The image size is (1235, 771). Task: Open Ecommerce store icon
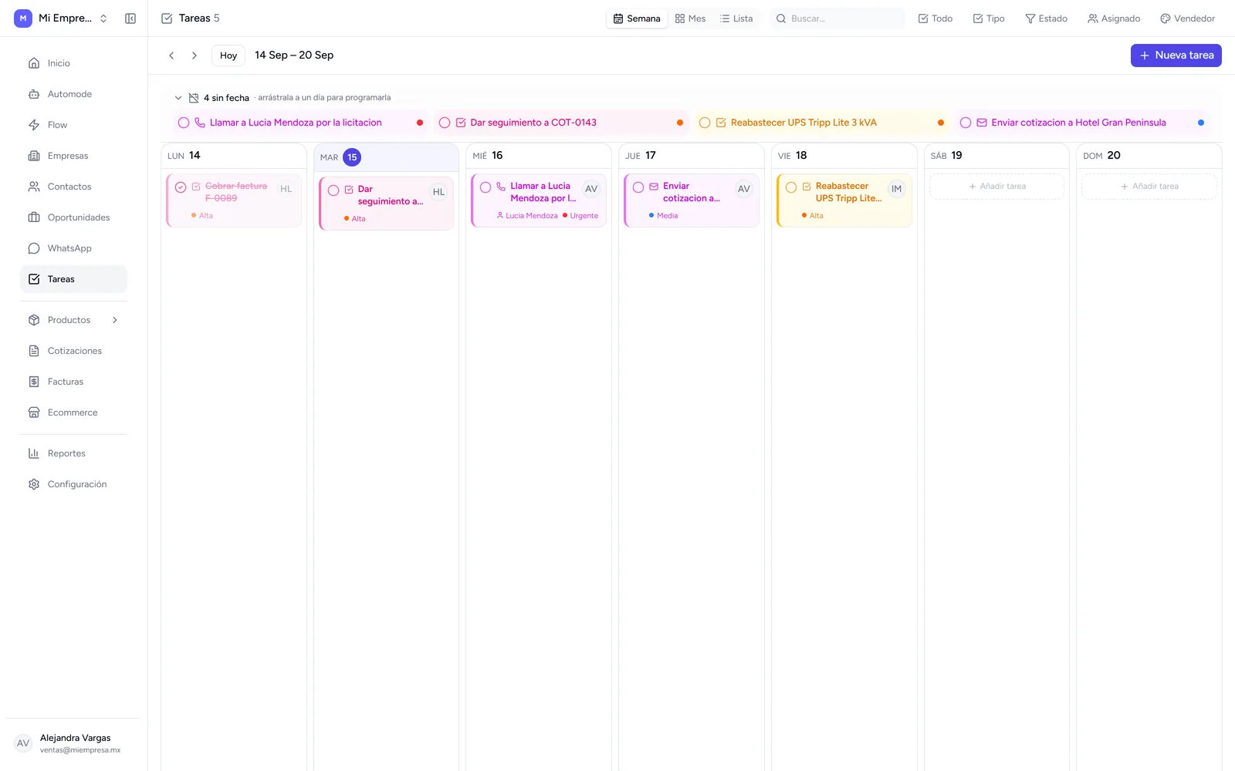pyautogui.click(x=34, y=412)
